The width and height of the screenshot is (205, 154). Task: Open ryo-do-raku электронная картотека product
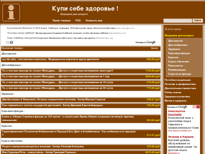click(x=50, y=59)
